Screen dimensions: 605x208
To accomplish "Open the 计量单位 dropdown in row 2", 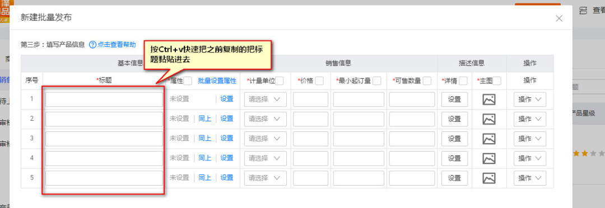I will [x=265, y=119].
